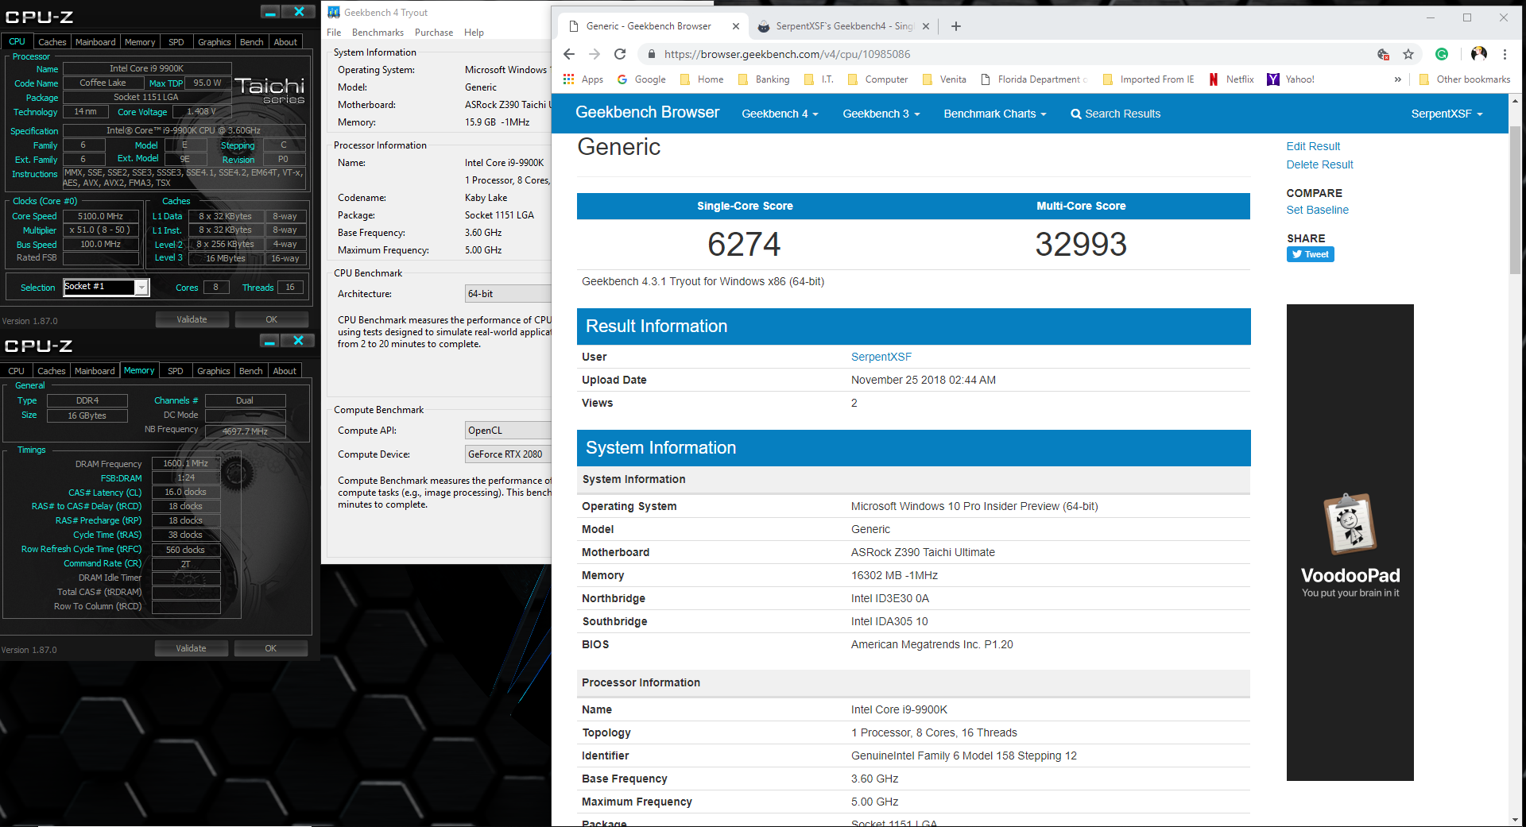
Task: Switch to Caches tab in top CPU-Z
Action: pyautogui.click(x=52, y=42)
